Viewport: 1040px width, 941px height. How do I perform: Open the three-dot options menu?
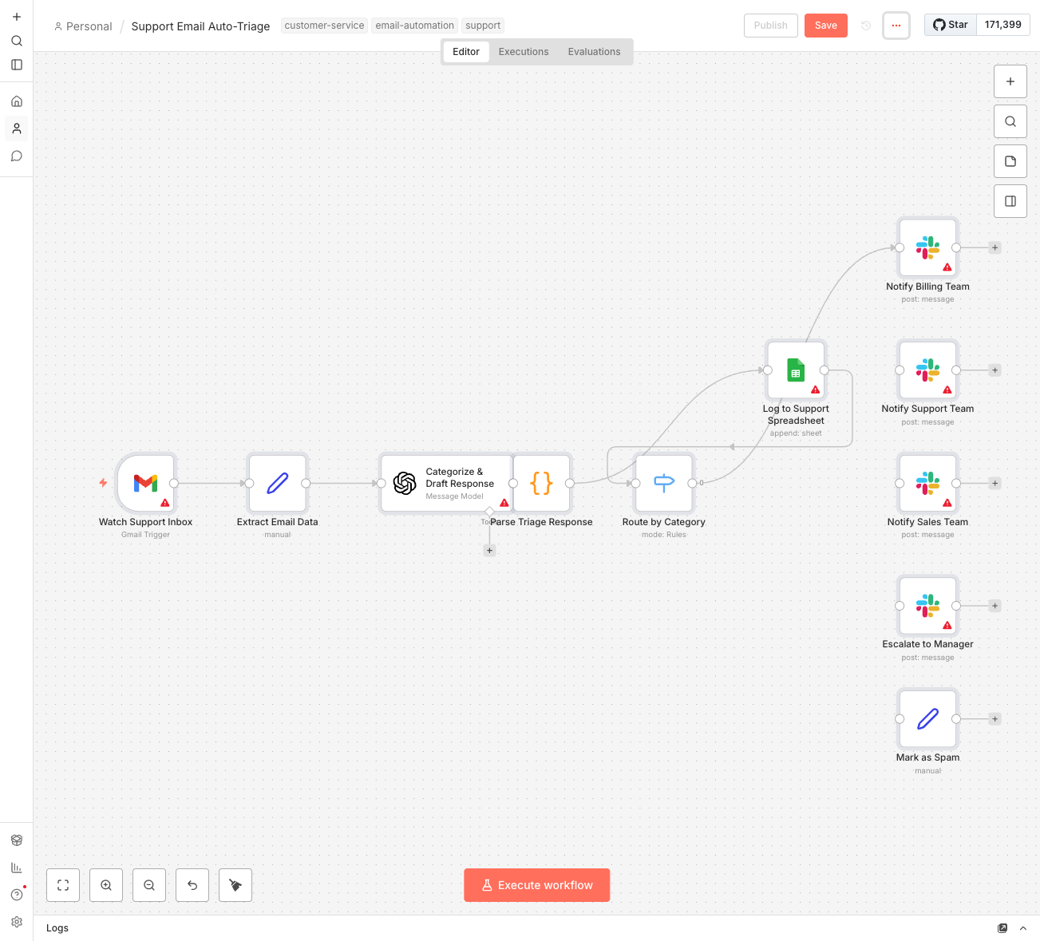click(896, 26)
